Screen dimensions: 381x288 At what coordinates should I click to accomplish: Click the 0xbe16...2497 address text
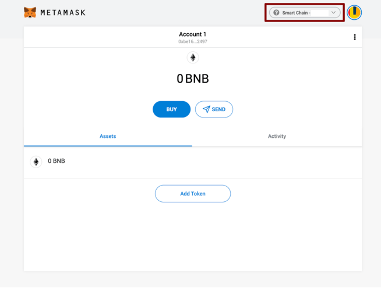193,41
